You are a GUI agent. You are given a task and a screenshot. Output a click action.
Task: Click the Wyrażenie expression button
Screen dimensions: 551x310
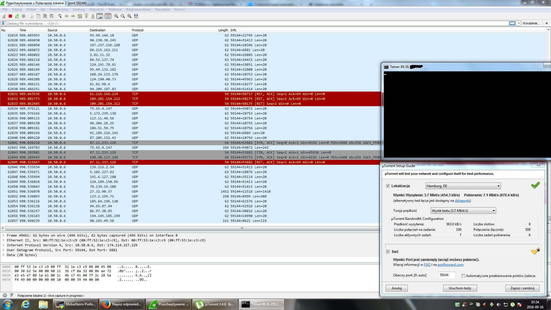(531, 23)
